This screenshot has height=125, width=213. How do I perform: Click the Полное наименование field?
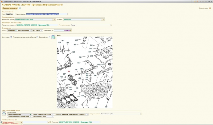coord(37,25)
